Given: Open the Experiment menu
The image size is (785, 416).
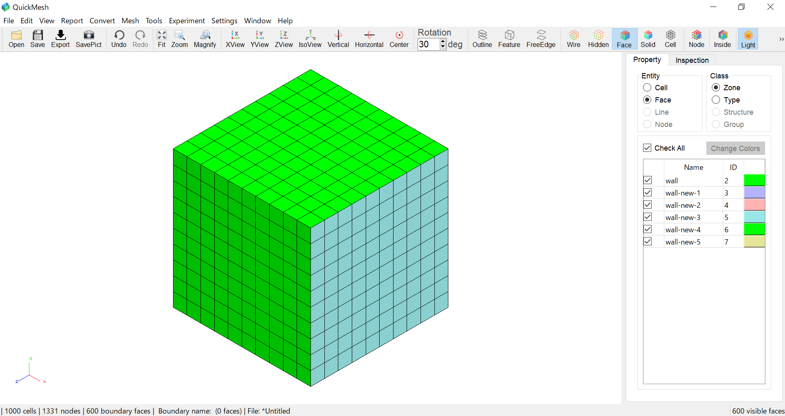Looking at the screenshot, I should coord(187,21).
